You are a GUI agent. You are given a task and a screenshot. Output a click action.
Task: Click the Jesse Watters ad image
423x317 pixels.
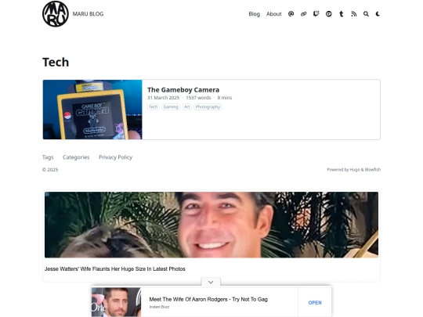pyautogui.click(x=211, y=225)
